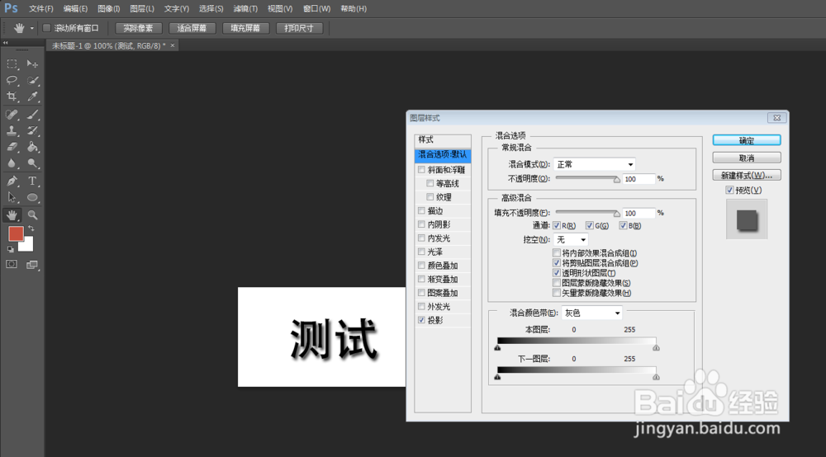The height and width of the screenshot is (457, 826).
Task: Select the Hand tool in toolbox
Action: [x=12, y=215]
